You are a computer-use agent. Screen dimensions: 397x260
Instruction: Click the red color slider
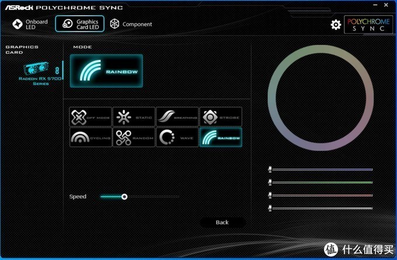(x=321, y=195)
